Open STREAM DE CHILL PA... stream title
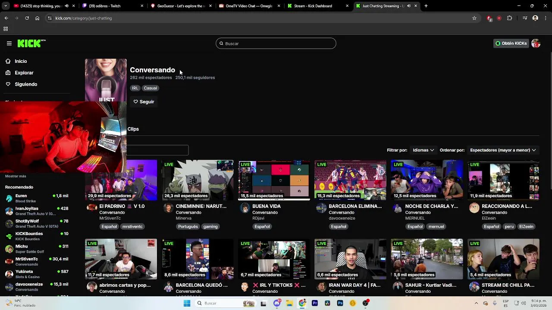552x310 pixels. pyautogui.click(x=508, y=285)
